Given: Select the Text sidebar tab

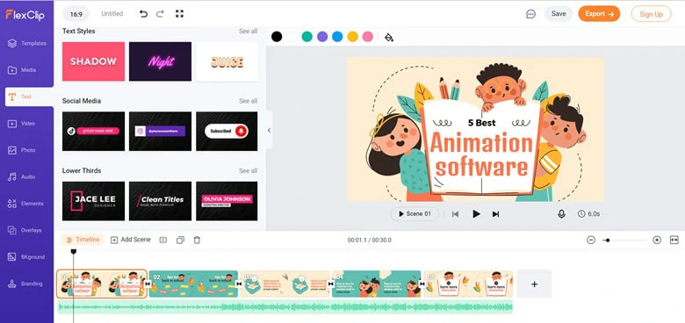Looking at the screenshot, I should click(x=29, y=97).
